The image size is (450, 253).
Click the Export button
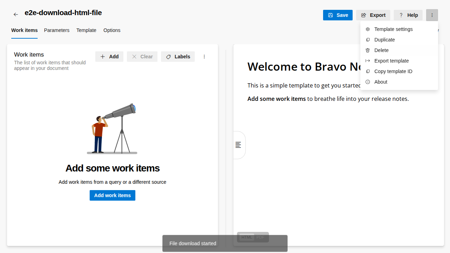pos(373,15)
